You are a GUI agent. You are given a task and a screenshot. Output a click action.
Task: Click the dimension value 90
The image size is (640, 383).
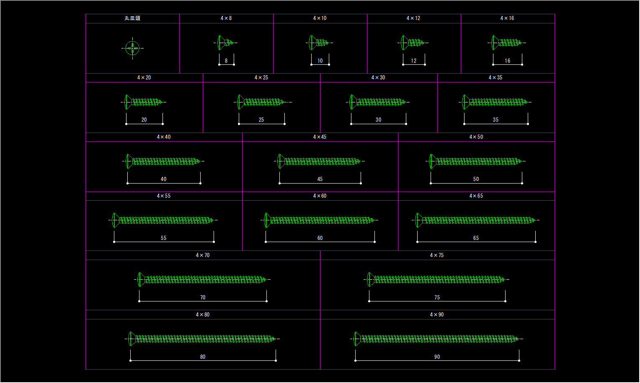437,357
